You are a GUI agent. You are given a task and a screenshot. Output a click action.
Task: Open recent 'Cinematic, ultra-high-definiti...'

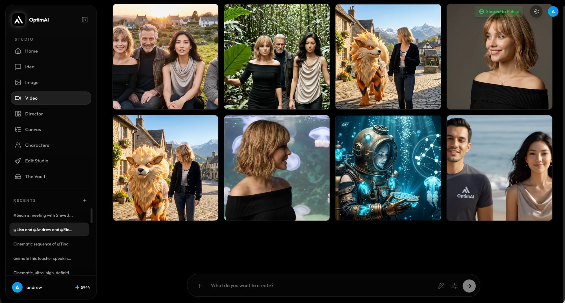tap(49, 273)
